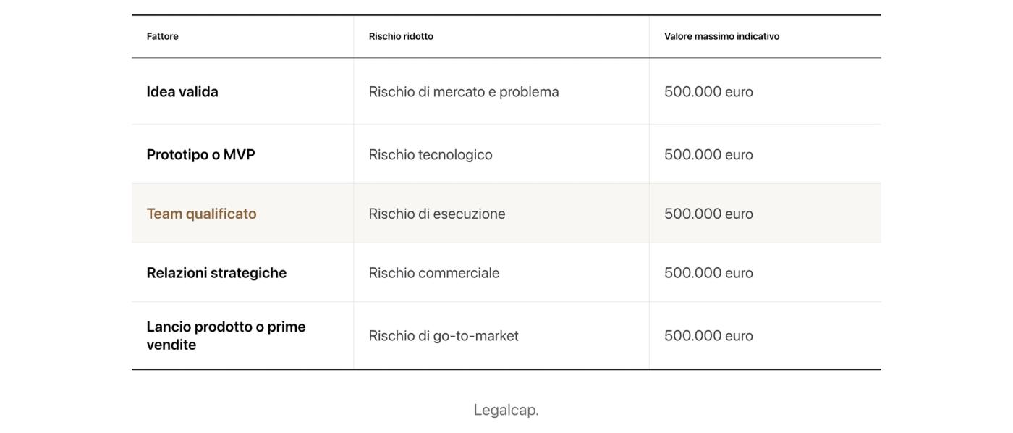Click the 500.000 euro value for Relazioni strategiche

pyautogui.click(x=708, y=273)
